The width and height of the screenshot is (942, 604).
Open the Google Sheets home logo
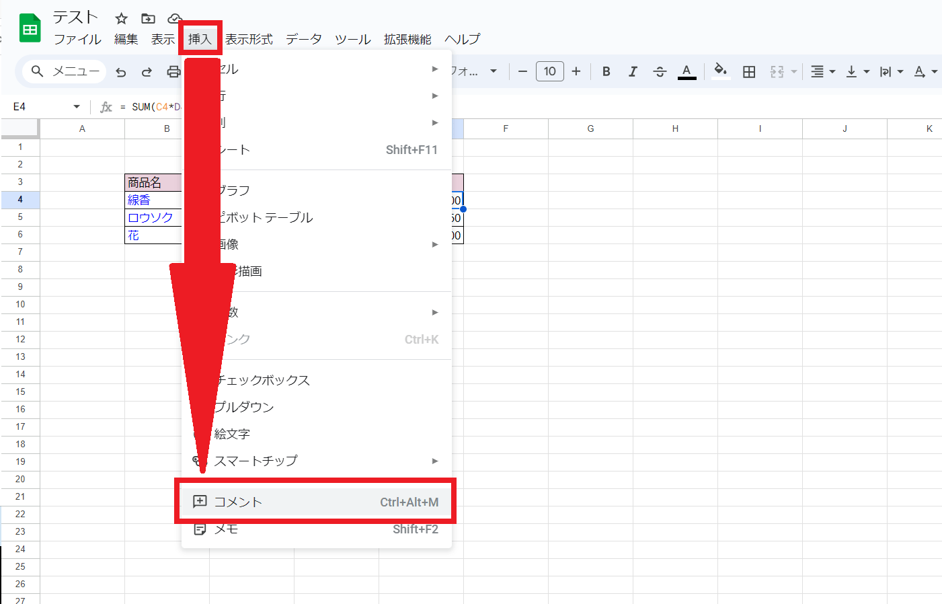(x=30, y=29)
